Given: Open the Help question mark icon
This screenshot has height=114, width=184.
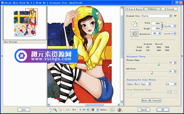Looking at the screenshot, I should click(119, 110).
